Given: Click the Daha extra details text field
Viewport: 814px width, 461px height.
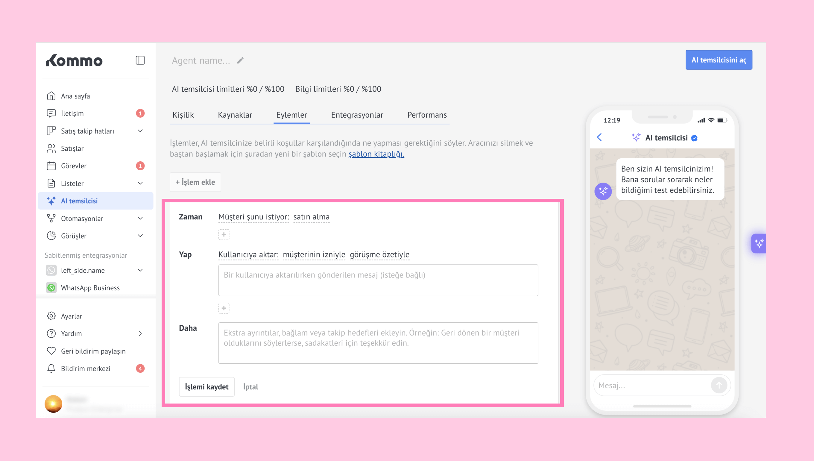Looking at the screenshot, I should [x=378, y=343].
